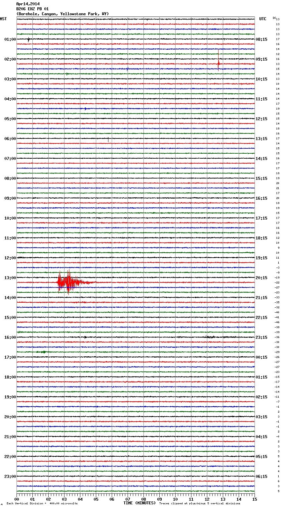Click the '10:15' UTC time label

tap(261, 79)
